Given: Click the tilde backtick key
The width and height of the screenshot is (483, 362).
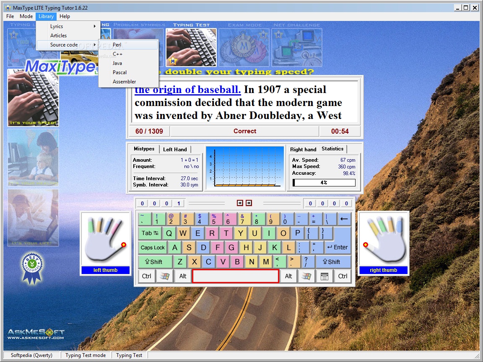Looking at the screenshot, I should (145, 219).
